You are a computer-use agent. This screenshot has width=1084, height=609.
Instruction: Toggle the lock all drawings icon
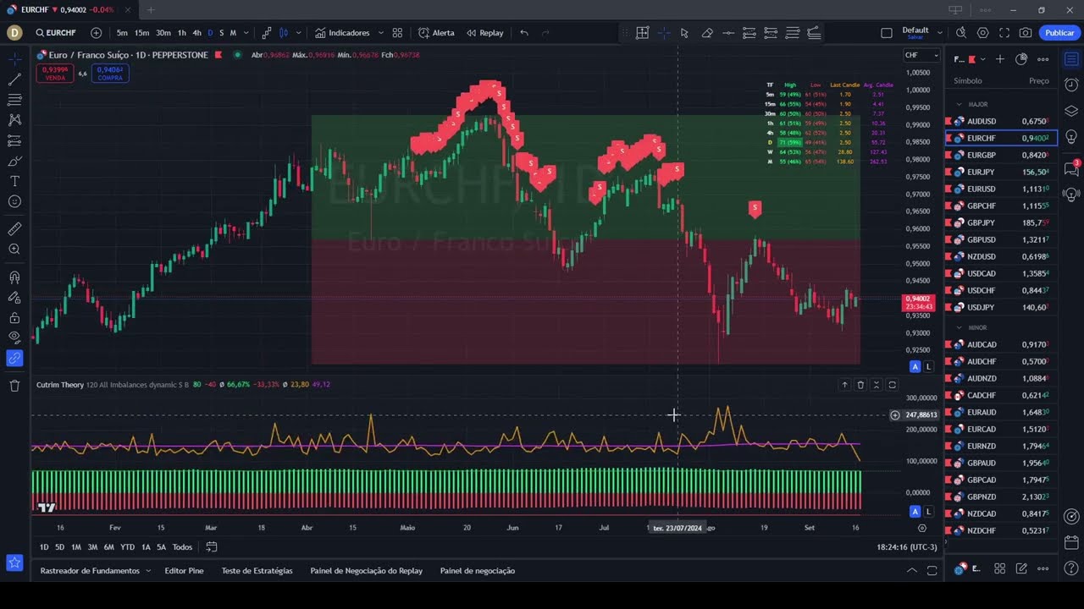14,318
